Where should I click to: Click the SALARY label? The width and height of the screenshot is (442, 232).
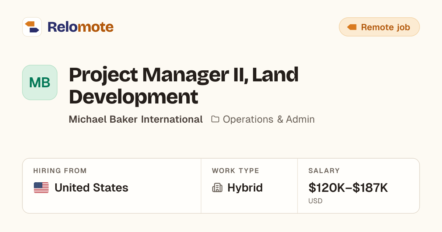[x=324, y=171]
